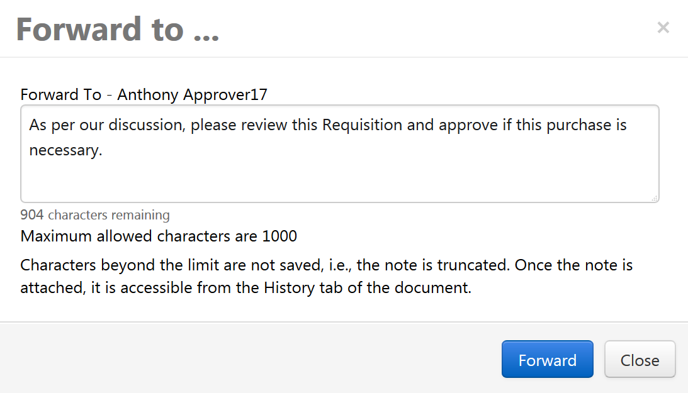
Task: Click the word "approve" in the note
Action: point(465,125)
